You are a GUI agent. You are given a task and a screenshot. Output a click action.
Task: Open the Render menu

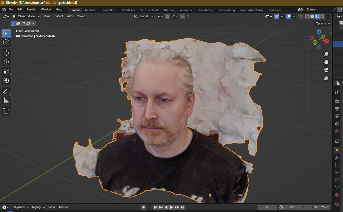click(x=32, y=10)
